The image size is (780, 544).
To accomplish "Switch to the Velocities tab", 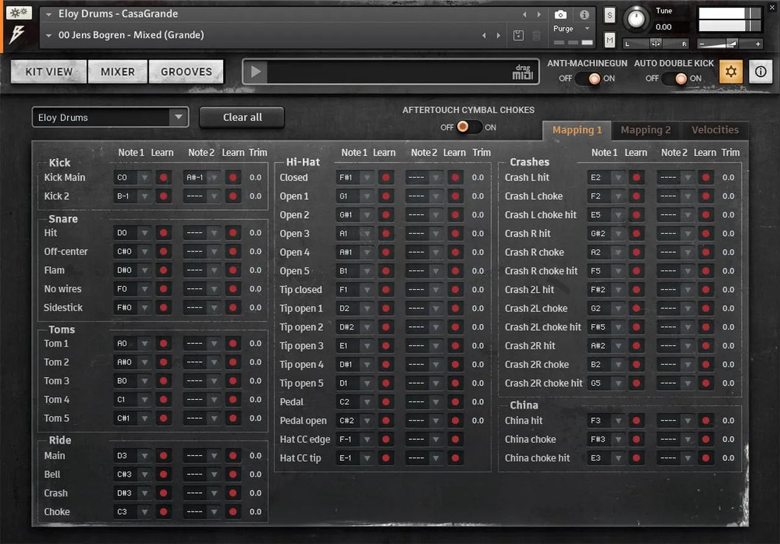I will pyautogui.click(x=714, y=130).
